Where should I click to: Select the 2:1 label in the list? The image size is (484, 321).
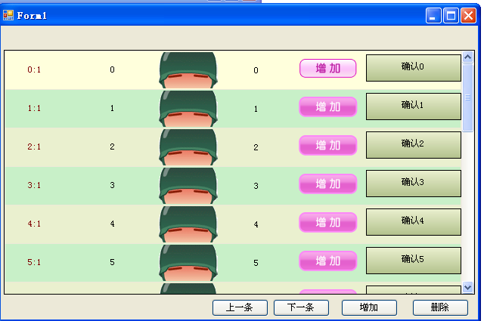pos(34,147)
